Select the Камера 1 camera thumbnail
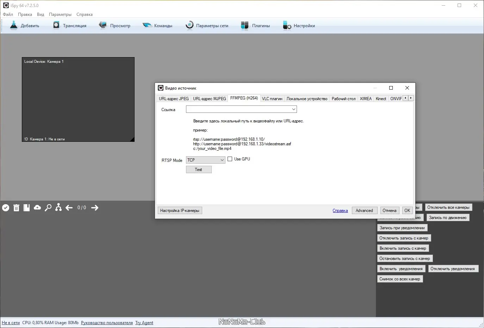Screen dimensions: 484x328 78,99
